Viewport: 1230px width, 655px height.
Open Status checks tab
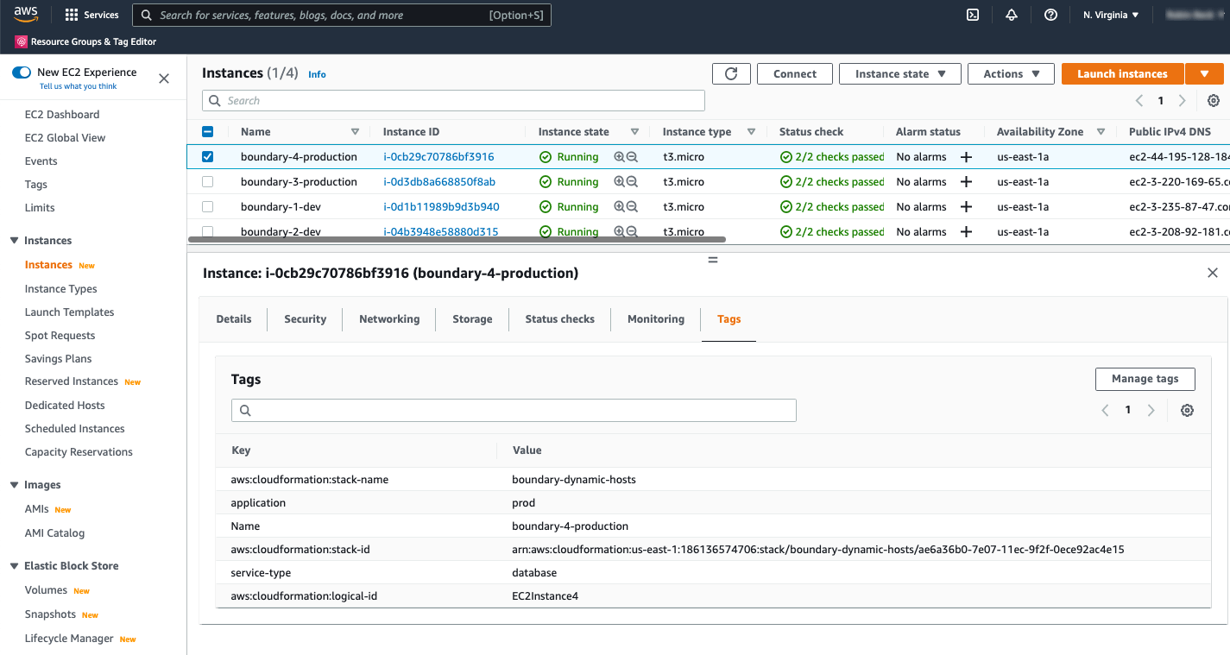pos(559,319)
